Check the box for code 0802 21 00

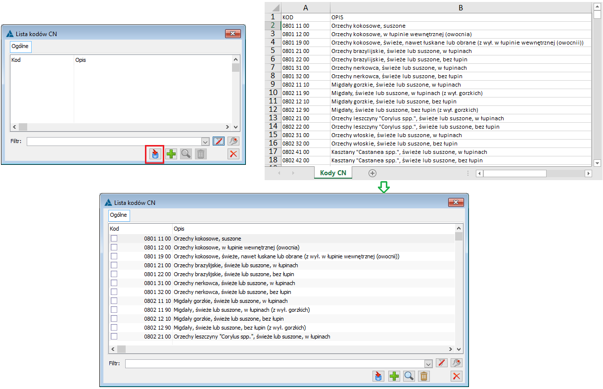(x=114, y=337)
